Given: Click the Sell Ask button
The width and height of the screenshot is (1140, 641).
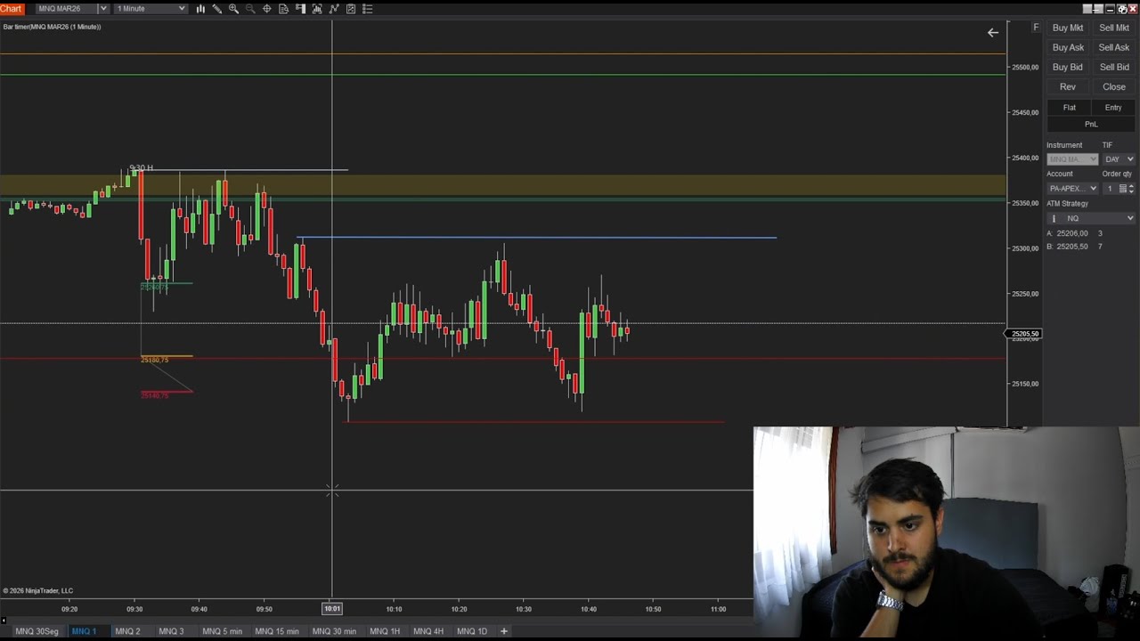Looking at the screenshot, I should 1114,47.
